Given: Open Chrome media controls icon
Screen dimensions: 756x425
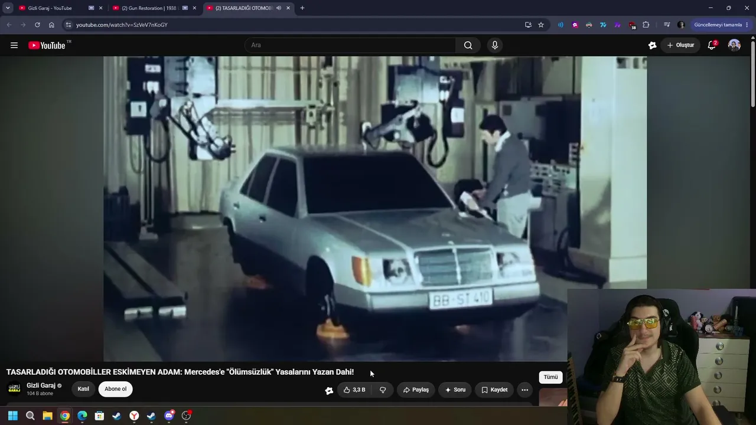Looking at the screenshot, I should 666,25.
